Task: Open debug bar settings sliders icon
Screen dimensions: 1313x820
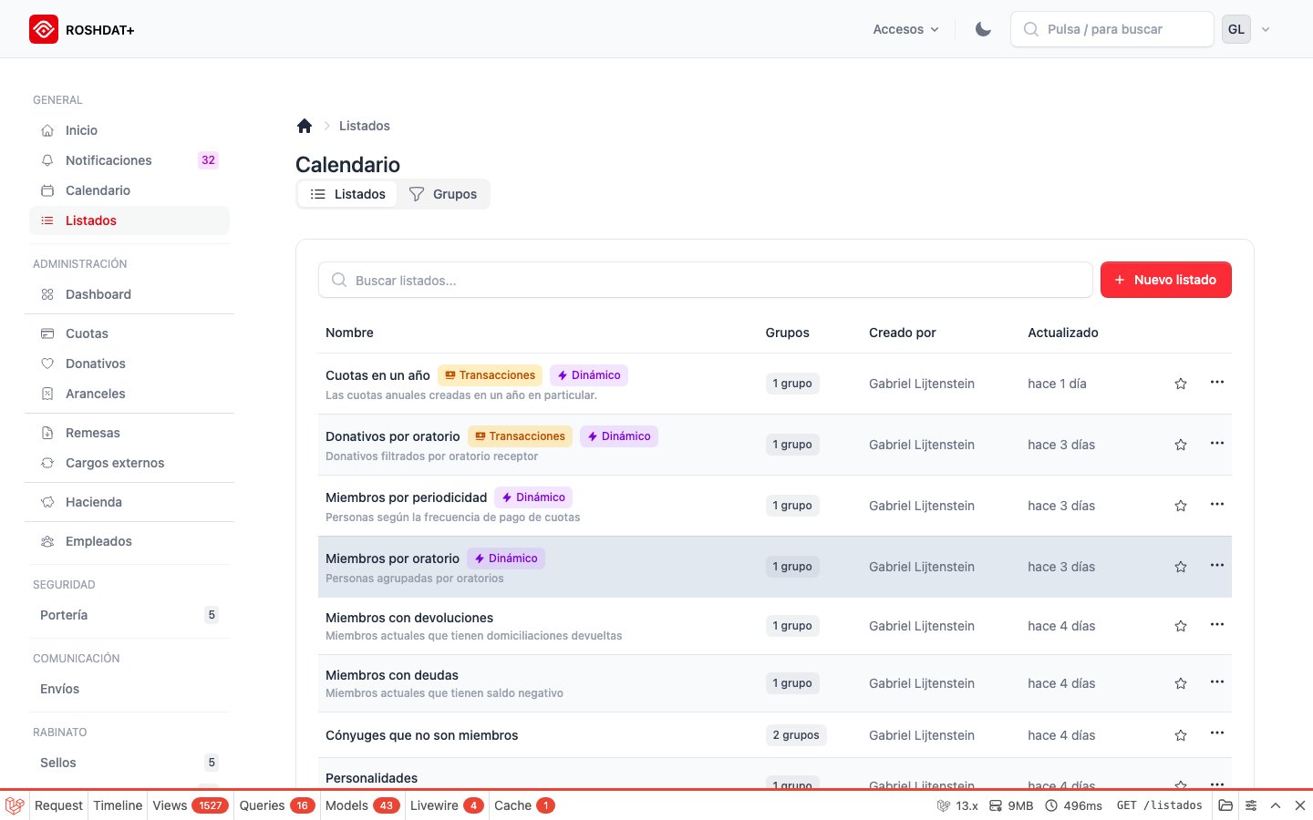Action: (1251, 805)
